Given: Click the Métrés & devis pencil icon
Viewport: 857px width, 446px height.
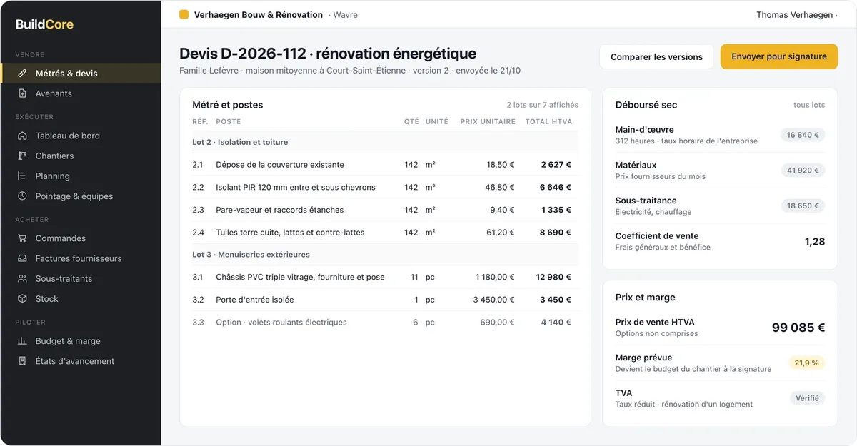Looking at the screenshot, I should 22,73.
